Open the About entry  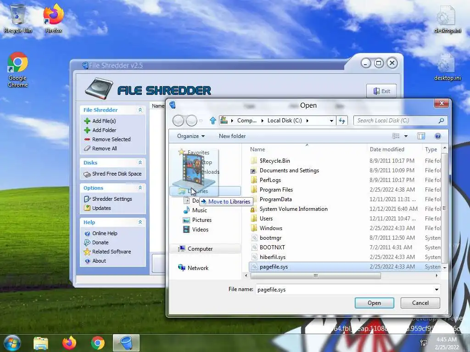point(95,261)
